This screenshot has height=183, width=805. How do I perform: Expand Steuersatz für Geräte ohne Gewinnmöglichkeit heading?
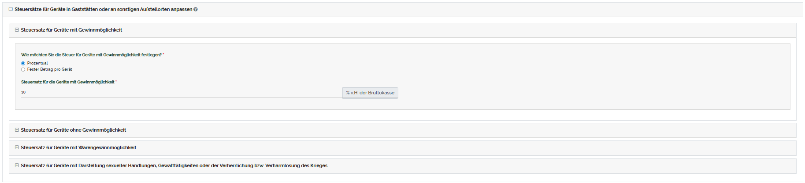tap(73, 130)
